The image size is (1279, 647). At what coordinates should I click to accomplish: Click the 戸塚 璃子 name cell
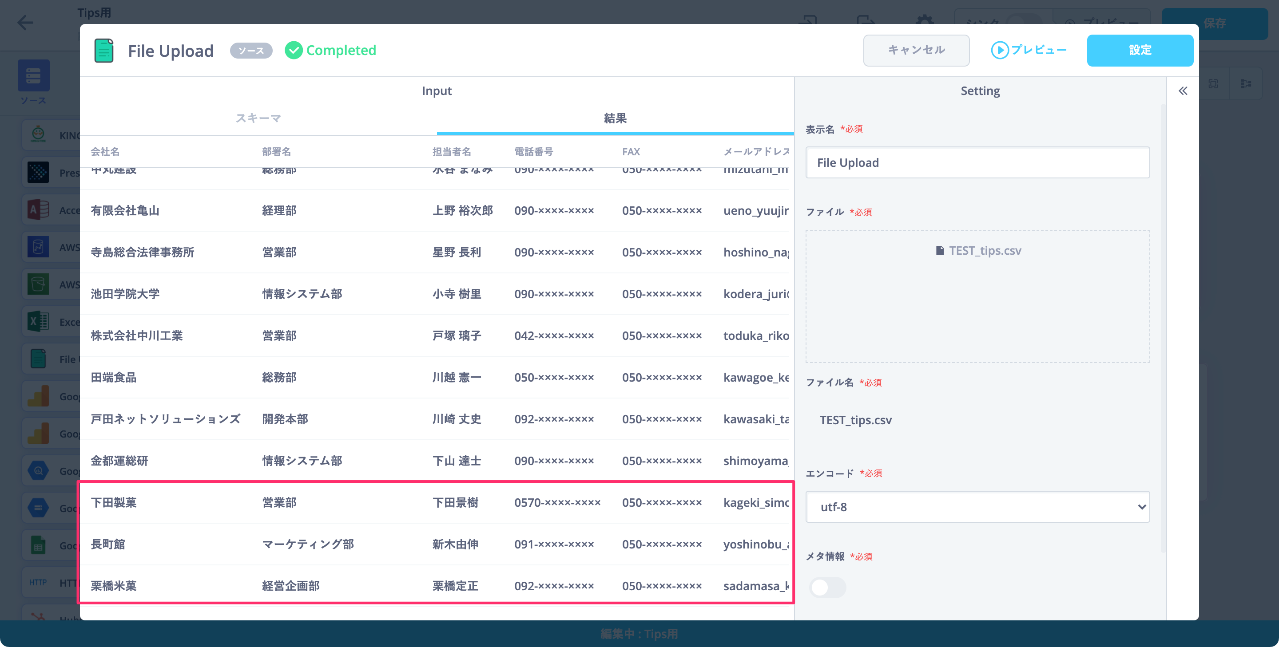tap(456, 336)
